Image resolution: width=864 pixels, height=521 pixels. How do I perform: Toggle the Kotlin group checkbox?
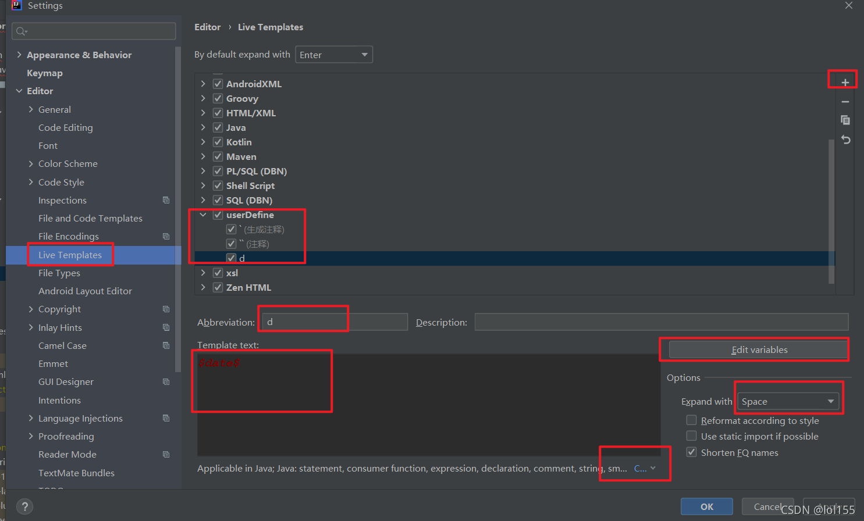[218, 142]
